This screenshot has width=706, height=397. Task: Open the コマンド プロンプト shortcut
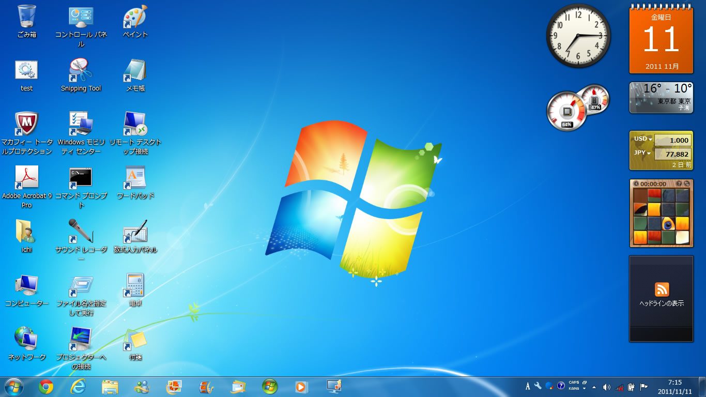(81, 179)
